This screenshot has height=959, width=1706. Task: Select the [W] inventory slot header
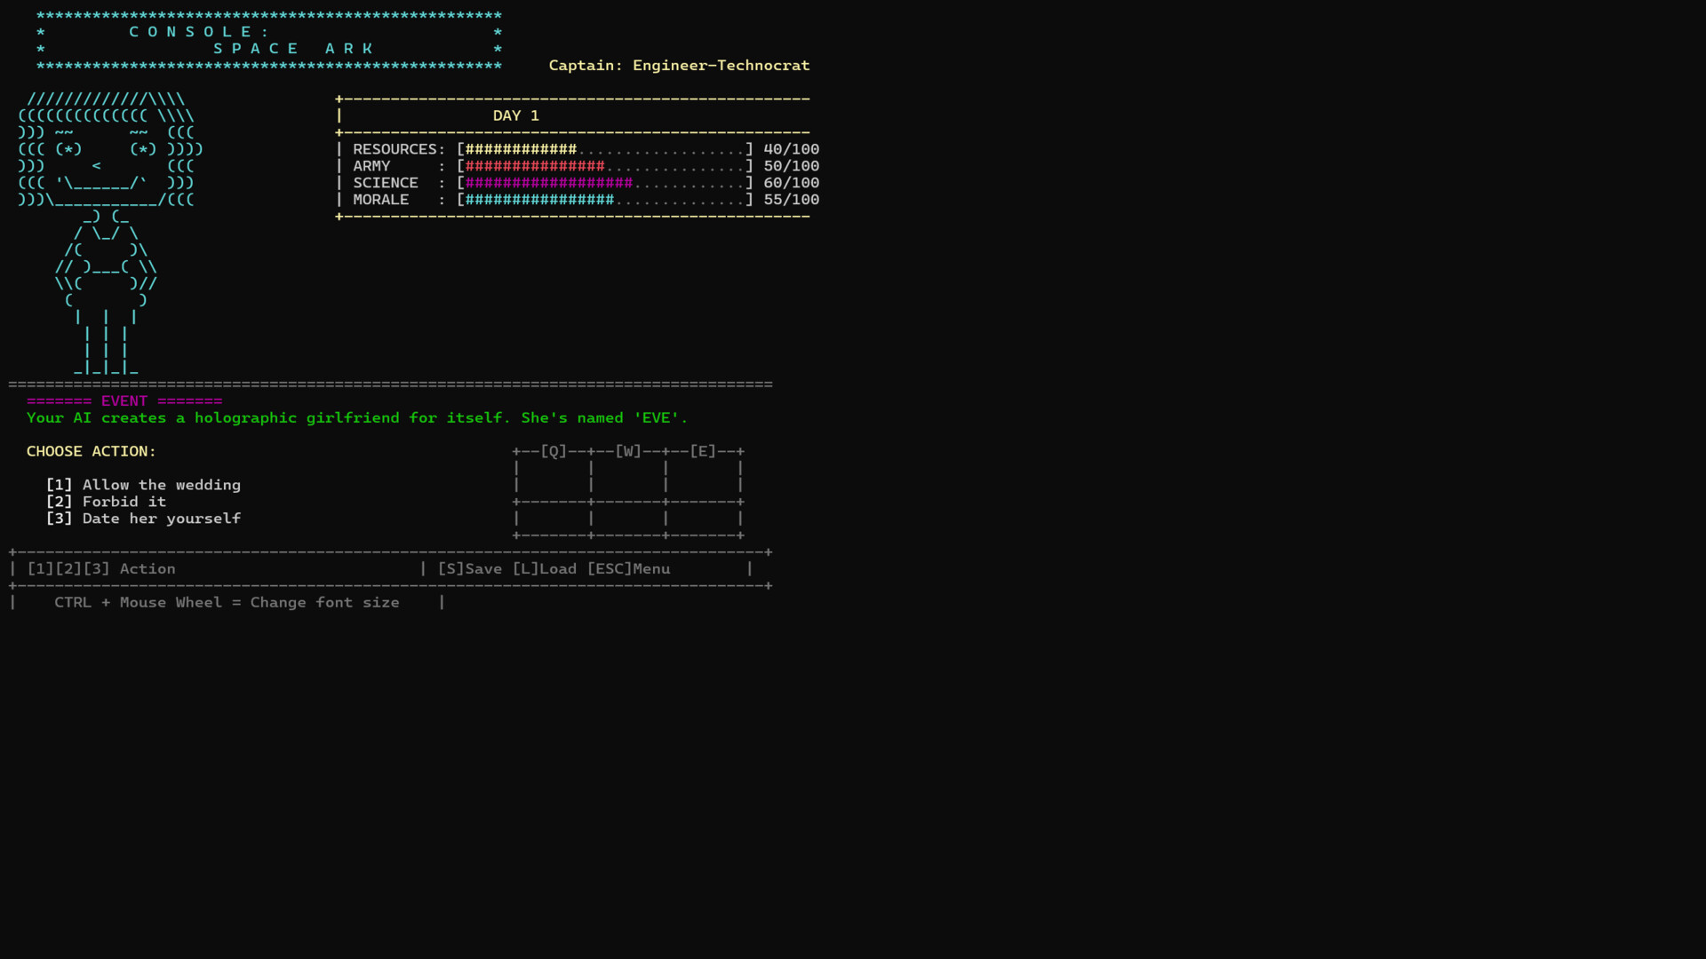coord(628,451)
